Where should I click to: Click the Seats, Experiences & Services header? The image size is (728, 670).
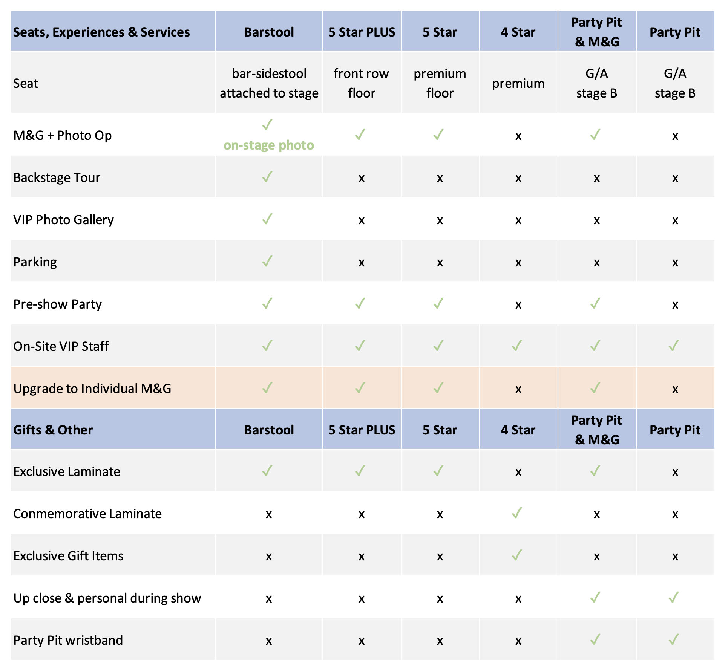(x=102, y=32)
